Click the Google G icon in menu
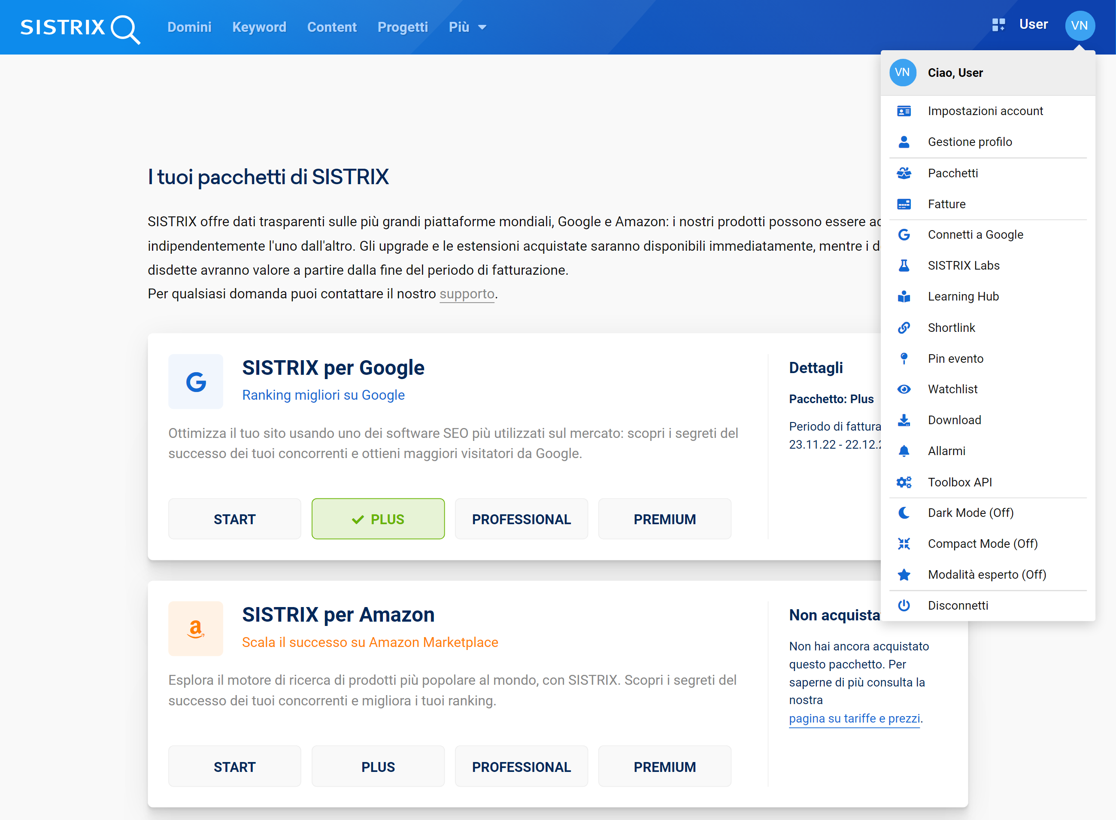1116x820 pixels. point(904,234)
